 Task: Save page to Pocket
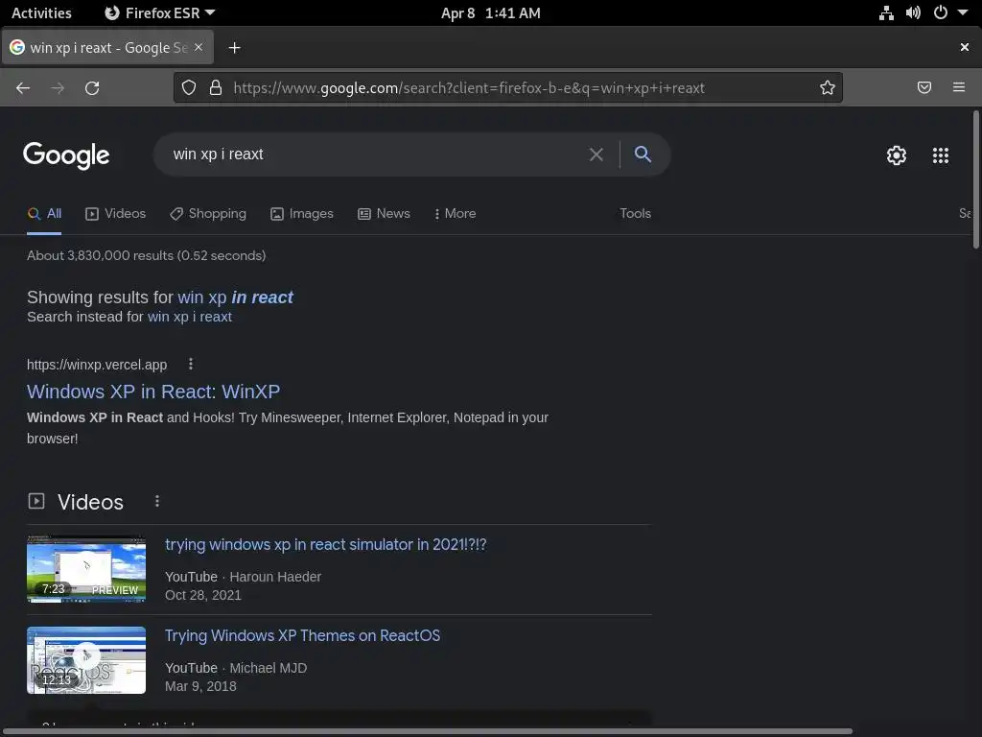(x=924, y=87)
